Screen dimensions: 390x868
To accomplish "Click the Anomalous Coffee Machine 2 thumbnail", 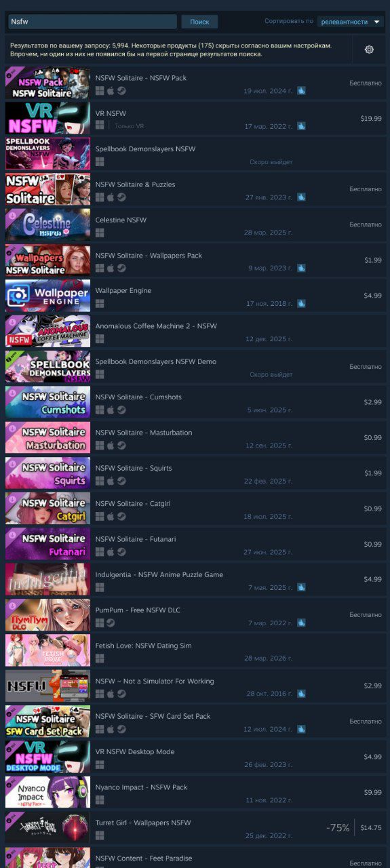I will [x=47, y=331].
